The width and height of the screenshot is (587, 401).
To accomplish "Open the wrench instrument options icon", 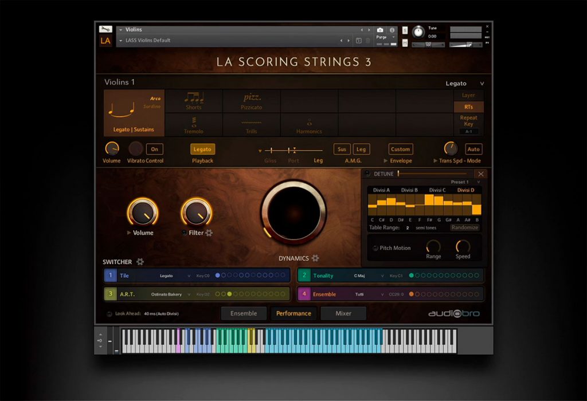I will (105, 29).
